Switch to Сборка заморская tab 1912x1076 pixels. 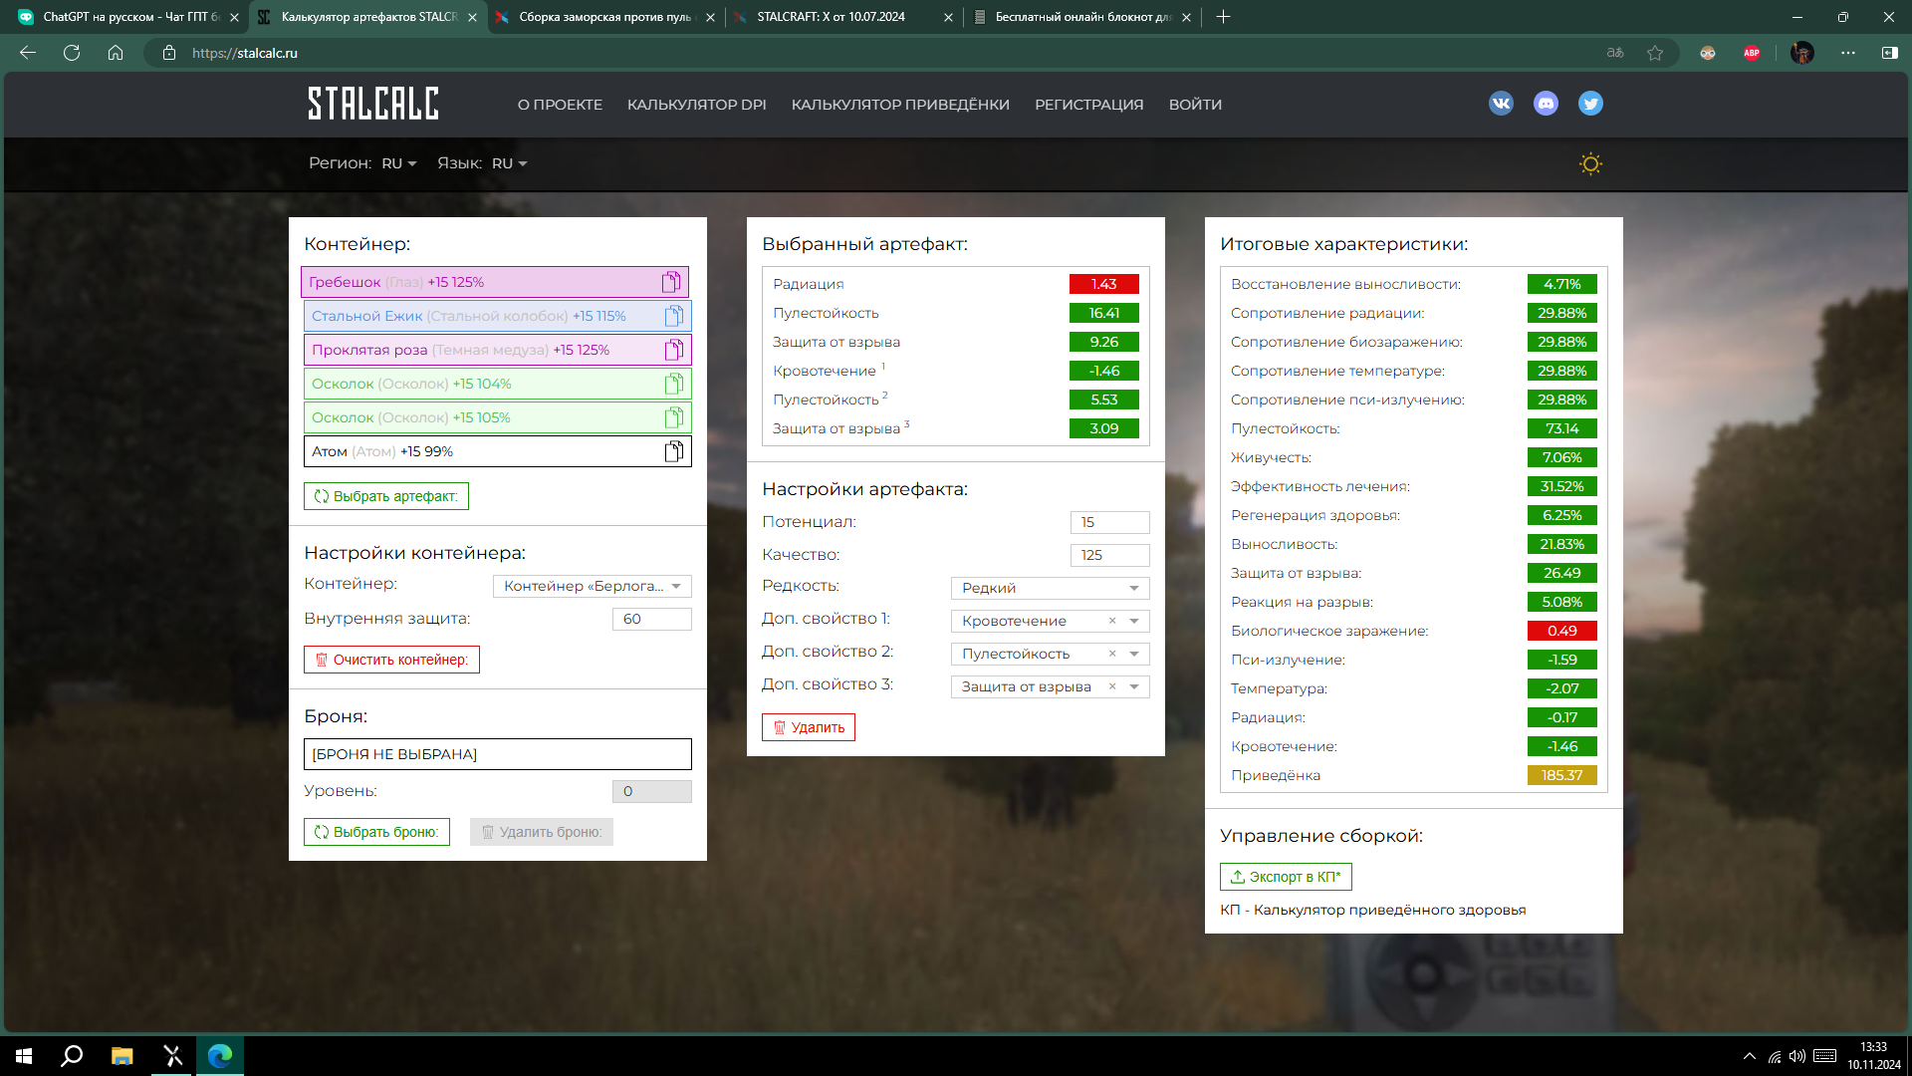[604, 17]
